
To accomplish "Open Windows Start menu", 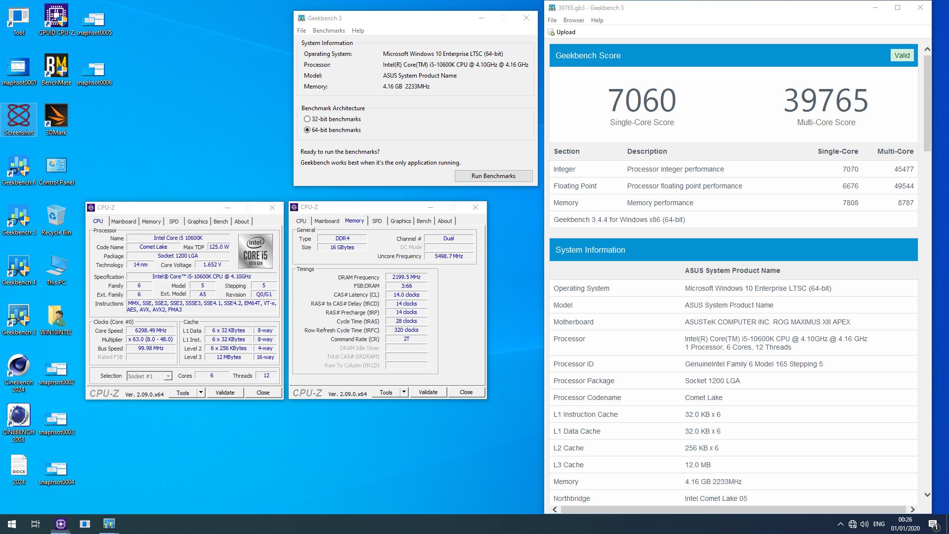I will [12, 524].
